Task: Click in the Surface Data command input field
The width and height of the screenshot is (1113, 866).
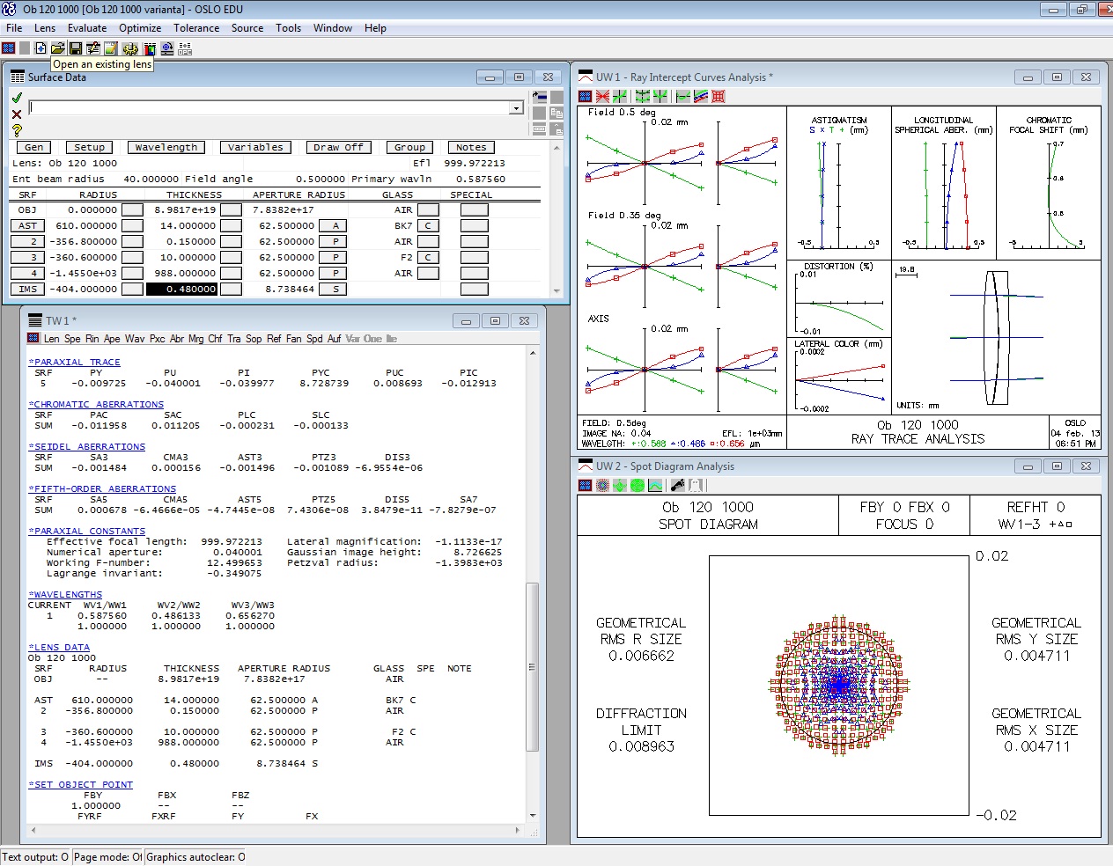Action: click(x=269, y=108)
